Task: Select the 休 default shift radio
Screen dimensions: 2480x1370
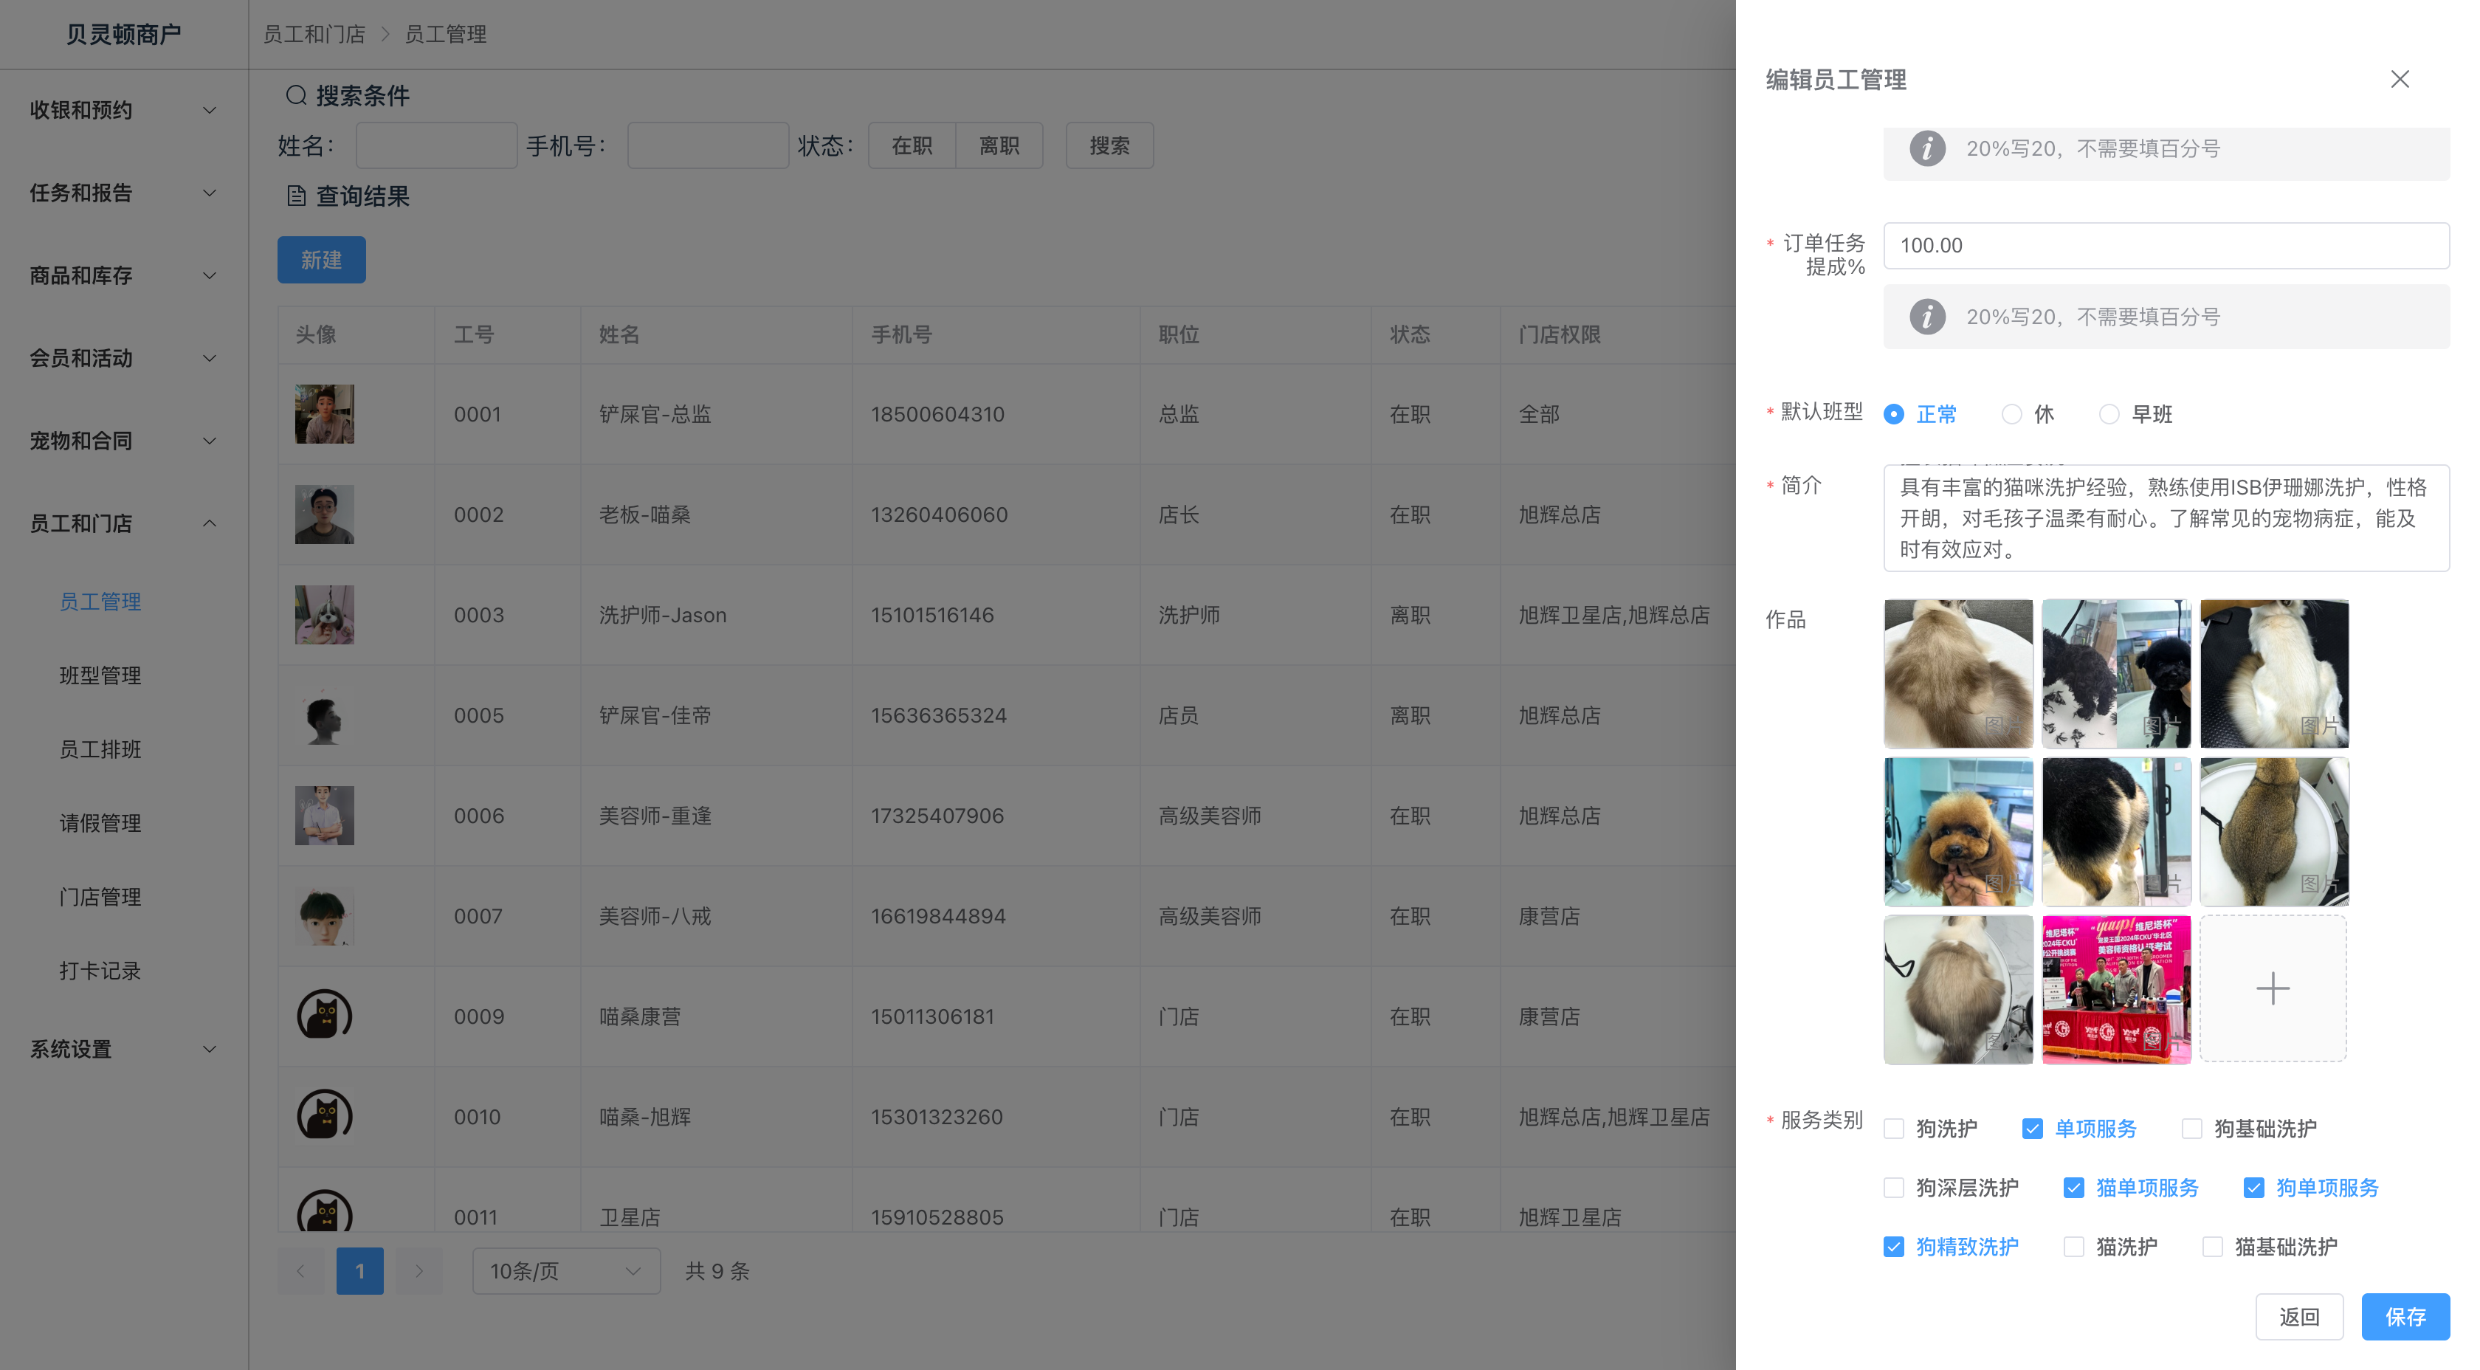Action: tap(2011, 414)
